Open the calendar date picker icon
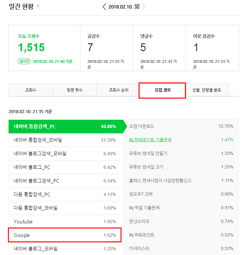 137,7
